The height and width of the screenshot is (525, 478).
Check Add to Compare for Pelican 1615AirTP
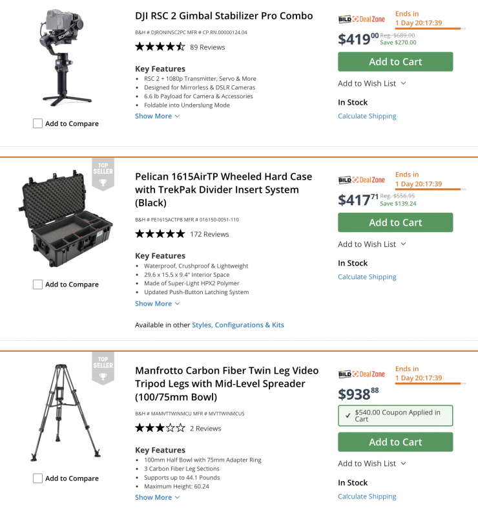coord(38,284)
